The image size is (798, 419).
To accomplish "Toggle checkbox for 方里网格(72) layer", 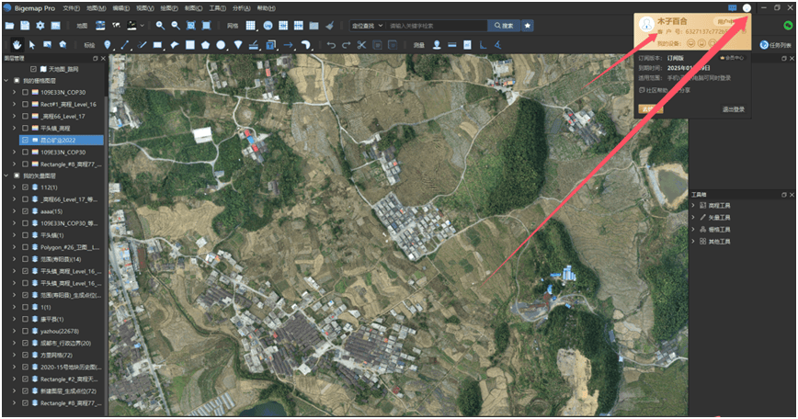I will coord(25,355).
